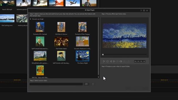
Task: Choose the Old Man in Sorrow style
Action: (x=61, y=27)
